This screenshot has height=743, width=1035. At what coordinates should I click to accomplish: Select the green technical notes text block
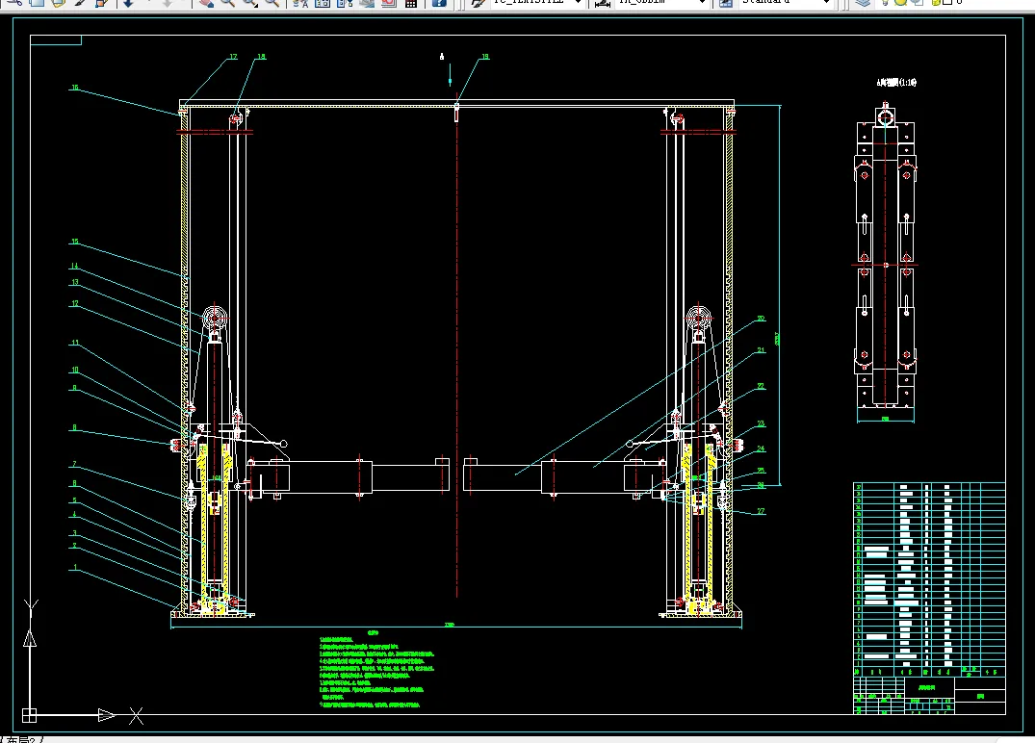(x=376, y=671)
